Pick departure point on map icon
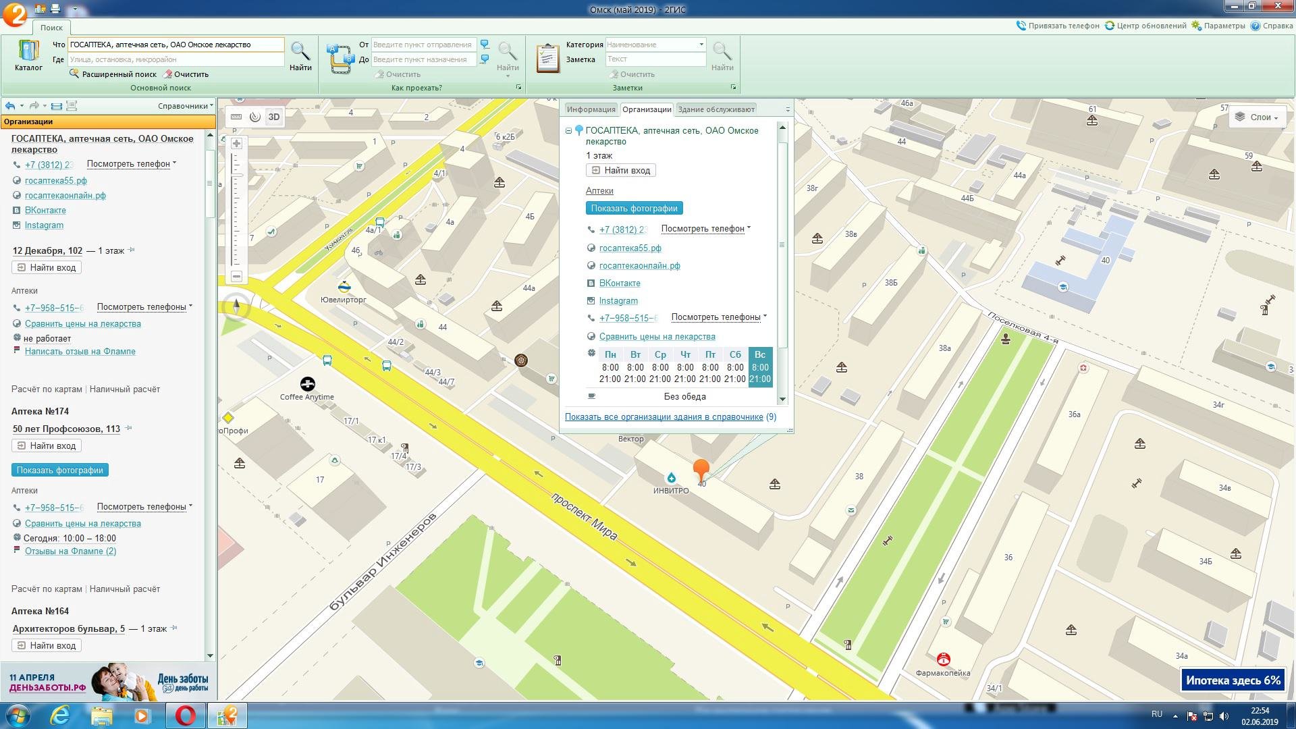This screenshot has height=729, width=1296. pyautogui.click(x=485, y=45)
